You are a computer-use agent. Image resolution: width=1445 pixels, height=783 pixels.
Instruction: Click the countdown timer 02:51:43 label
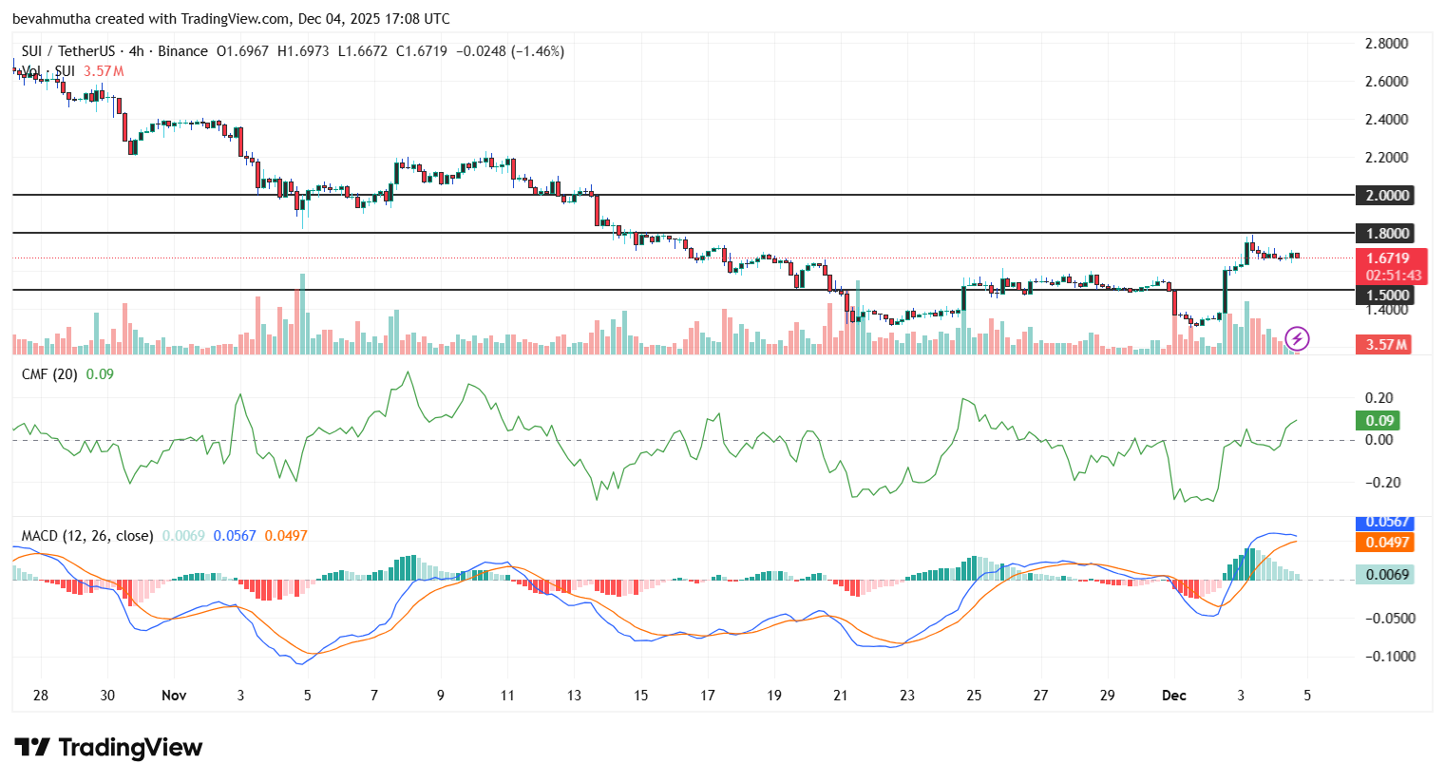(1393, 276)
